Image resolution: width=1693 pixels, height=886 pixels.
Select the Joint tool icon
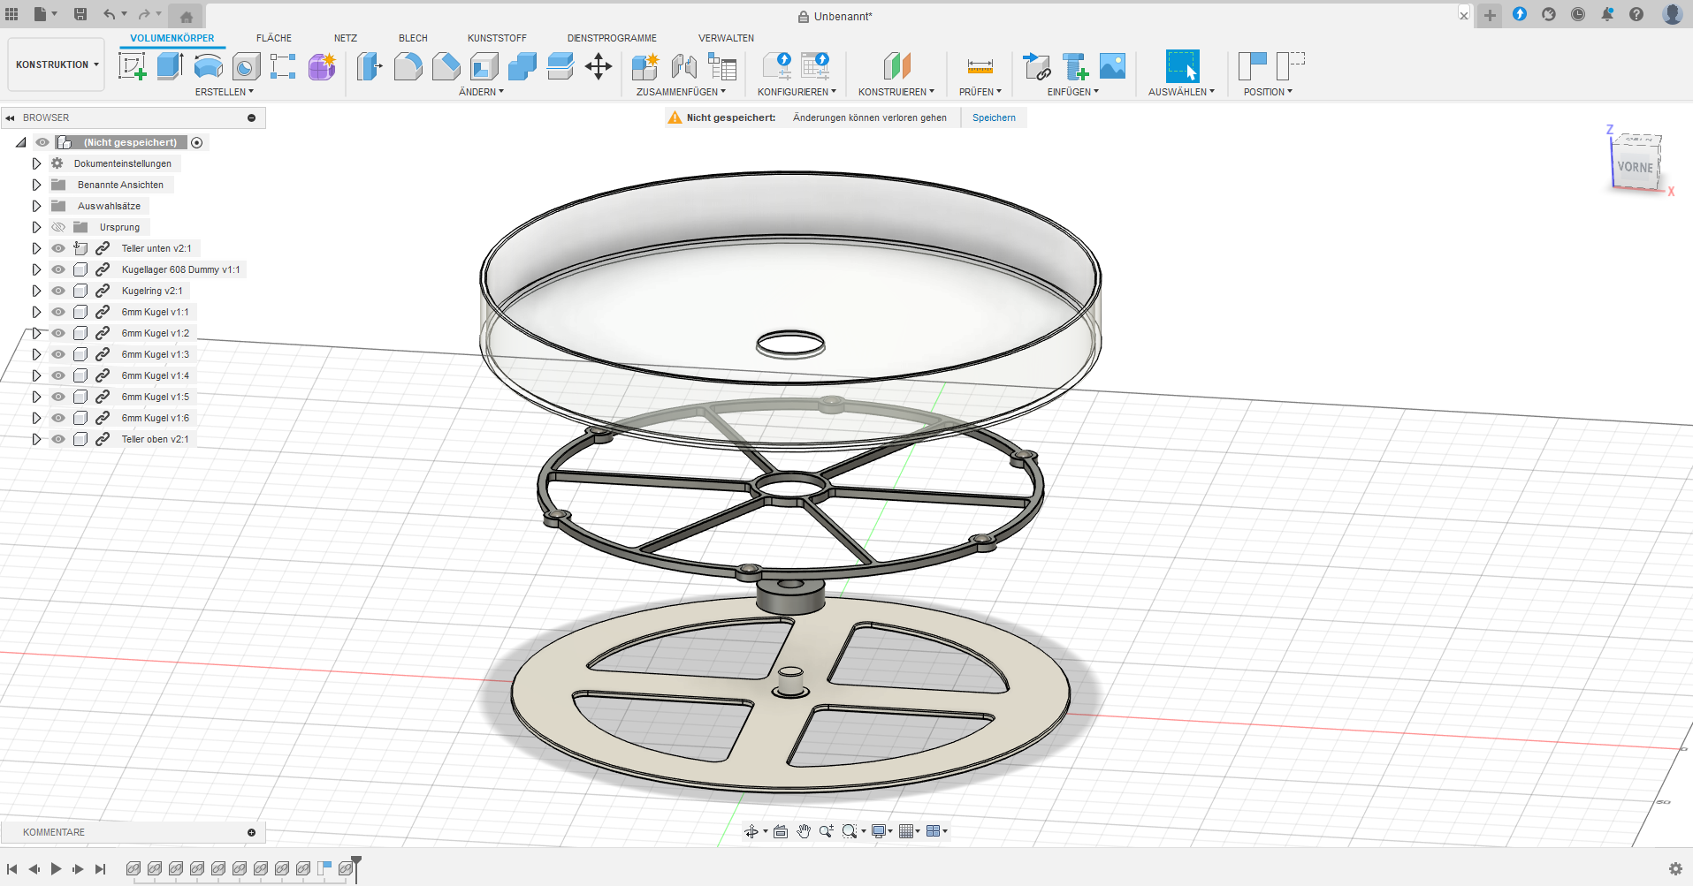pos(683,66)
